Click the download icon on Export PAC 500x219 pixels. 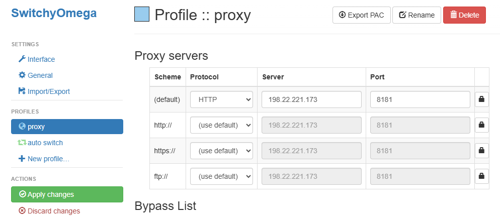point(342,15)
